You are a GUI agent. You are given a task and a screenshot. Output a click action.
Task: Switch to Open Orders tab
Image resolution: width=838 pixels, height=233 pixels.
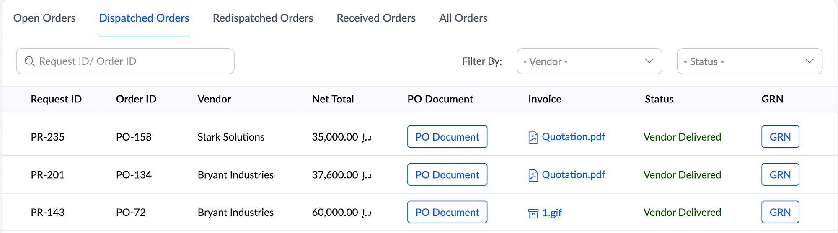point(44,18)
